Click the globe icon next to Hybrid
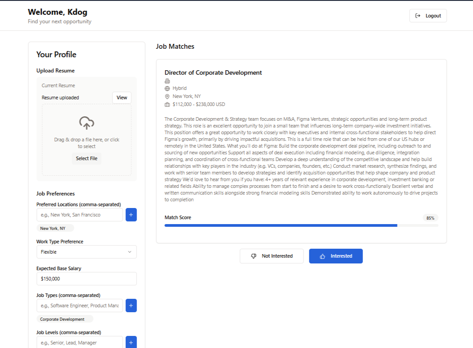This screenshot has height=348, width=473. [167, 89]
